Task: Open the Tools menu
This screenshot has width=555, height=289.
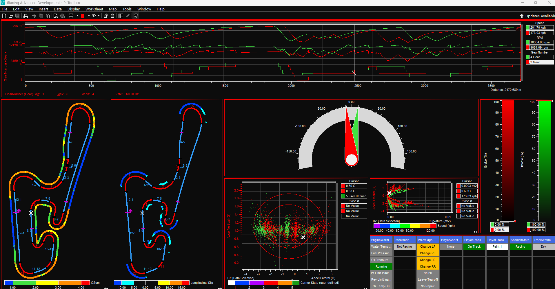Action: pyautogui.click(x=127, y=9)
